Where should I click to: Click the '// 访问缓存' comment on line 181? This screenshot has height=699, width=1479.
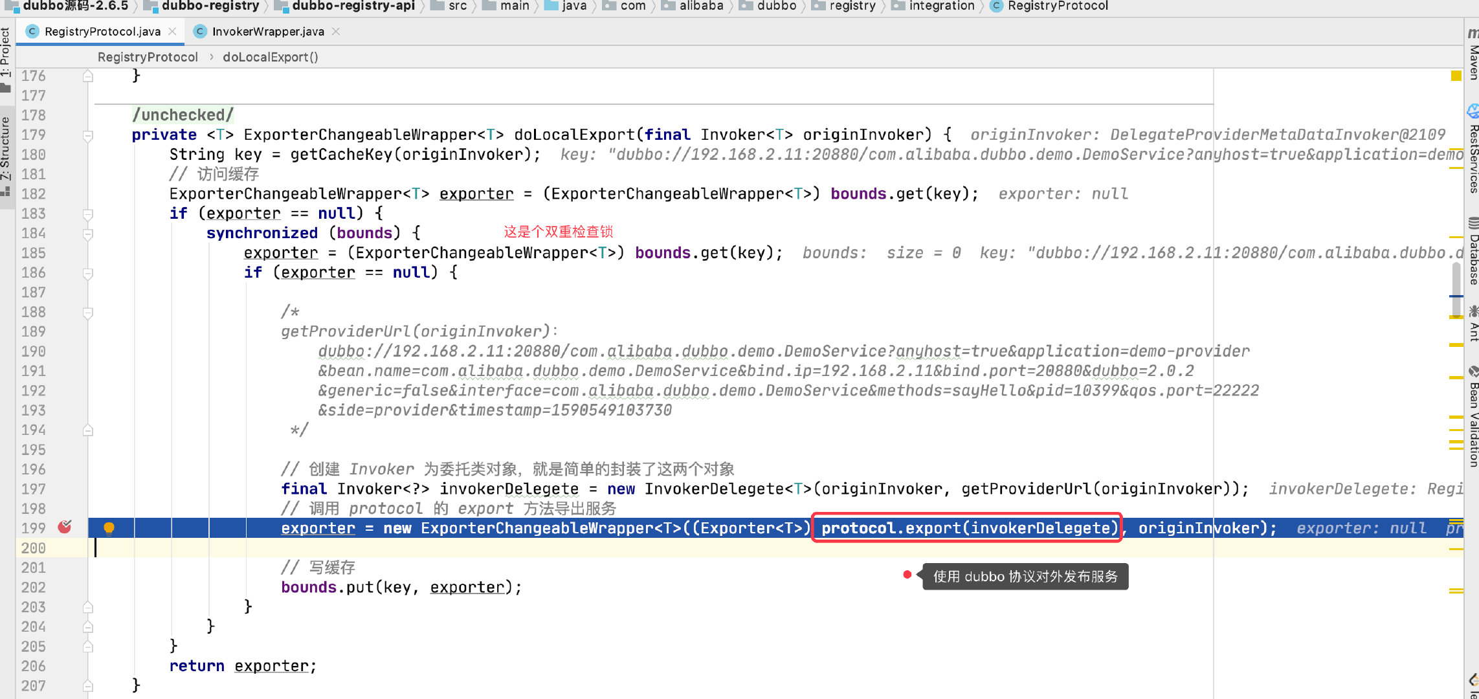(214, 174)
